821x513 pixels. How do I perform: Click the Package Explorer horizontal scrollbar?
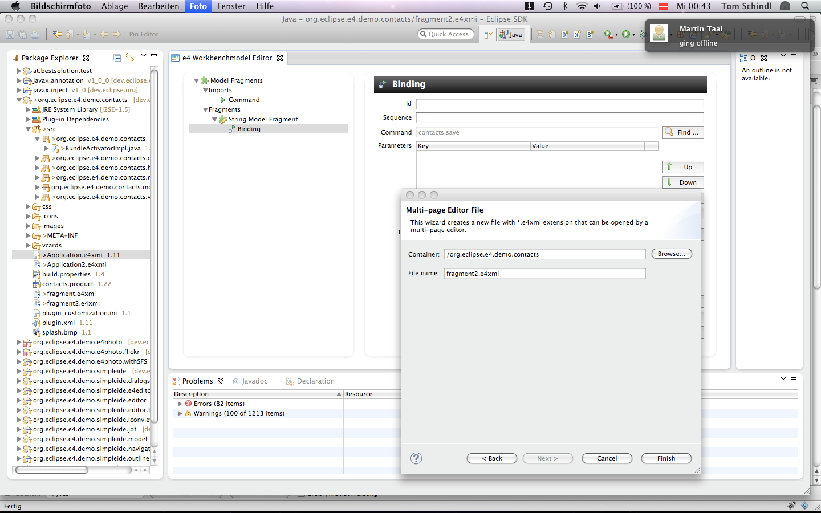click(51, 470)
